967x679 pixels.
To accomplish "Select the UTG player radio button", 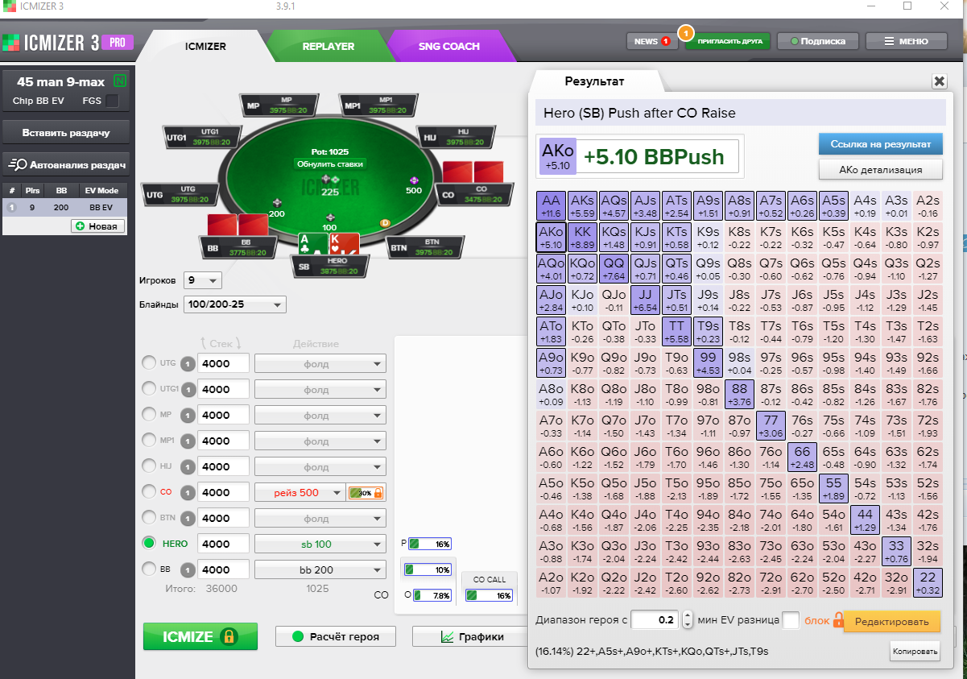I will pos(149,363).
